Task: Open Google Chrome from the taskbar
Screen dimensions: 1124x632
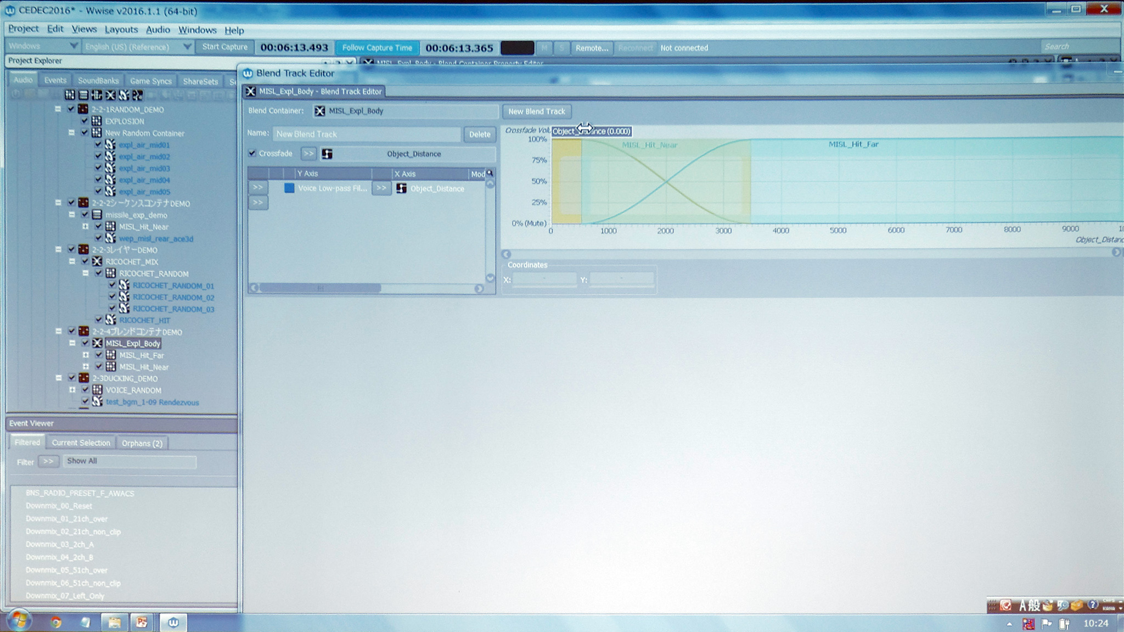Action: (x=55, y=622)
